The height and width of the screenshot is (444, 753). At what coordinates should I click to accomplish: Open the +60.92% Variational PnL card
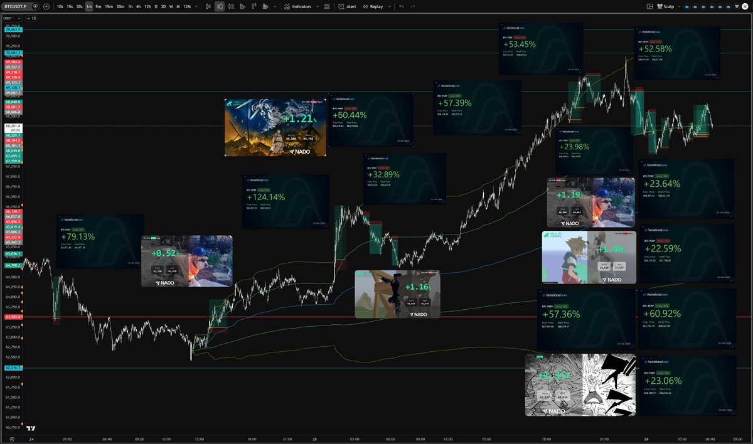686,319
